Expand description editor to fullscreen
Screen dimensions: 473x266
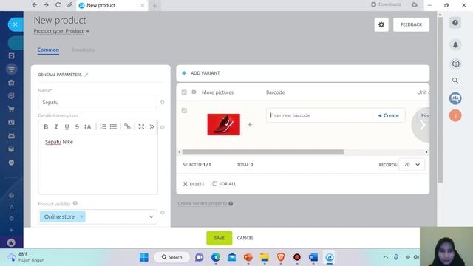[x=141, y=126]
